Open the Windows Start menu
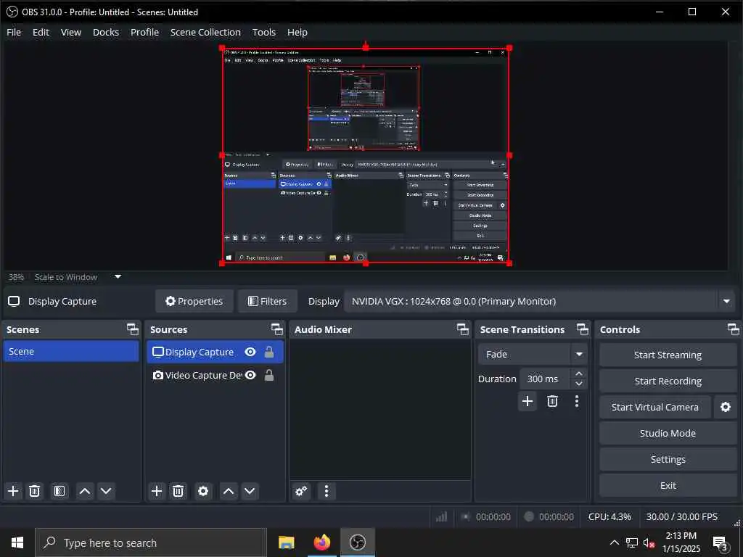743x557 pixels. click(x=17, y=542)
